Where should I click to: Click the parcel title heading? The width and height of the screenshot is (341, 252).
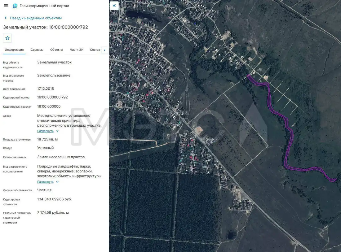(x=46, y=27)
